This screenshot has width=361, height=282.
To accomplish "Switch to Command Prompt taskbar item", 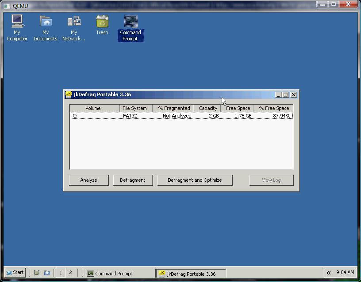I will coord(119,274).
